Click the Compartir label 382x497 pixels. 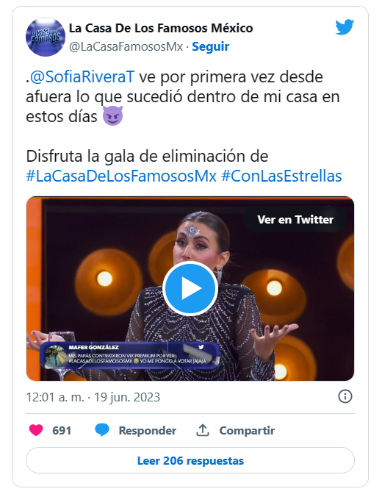pyautogui.click(x=247, y=430)
